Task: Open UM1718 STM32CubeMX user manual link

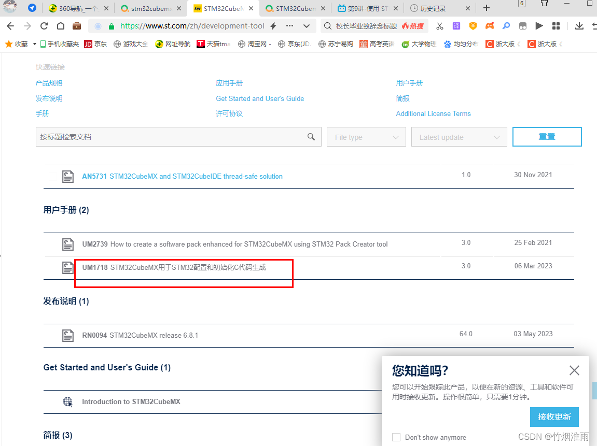Action: (174, 268)
